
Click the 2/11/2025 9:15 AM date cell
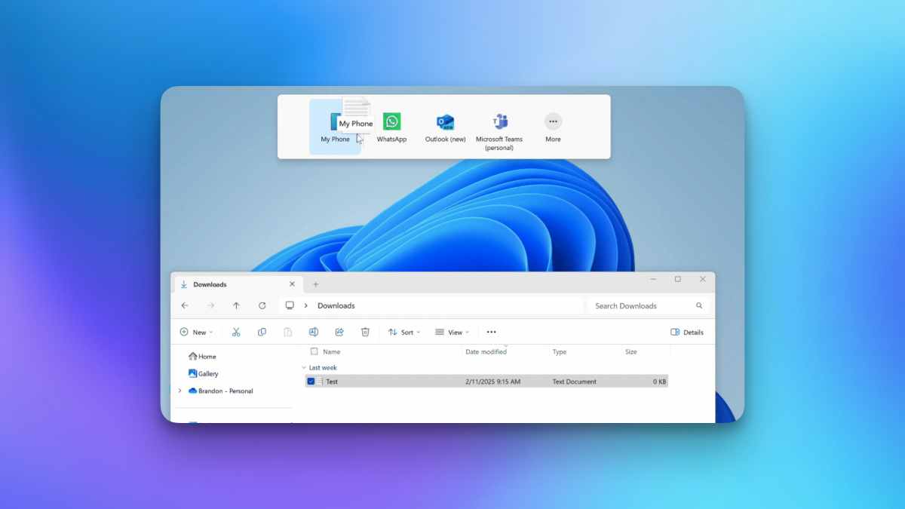[493, 382]
